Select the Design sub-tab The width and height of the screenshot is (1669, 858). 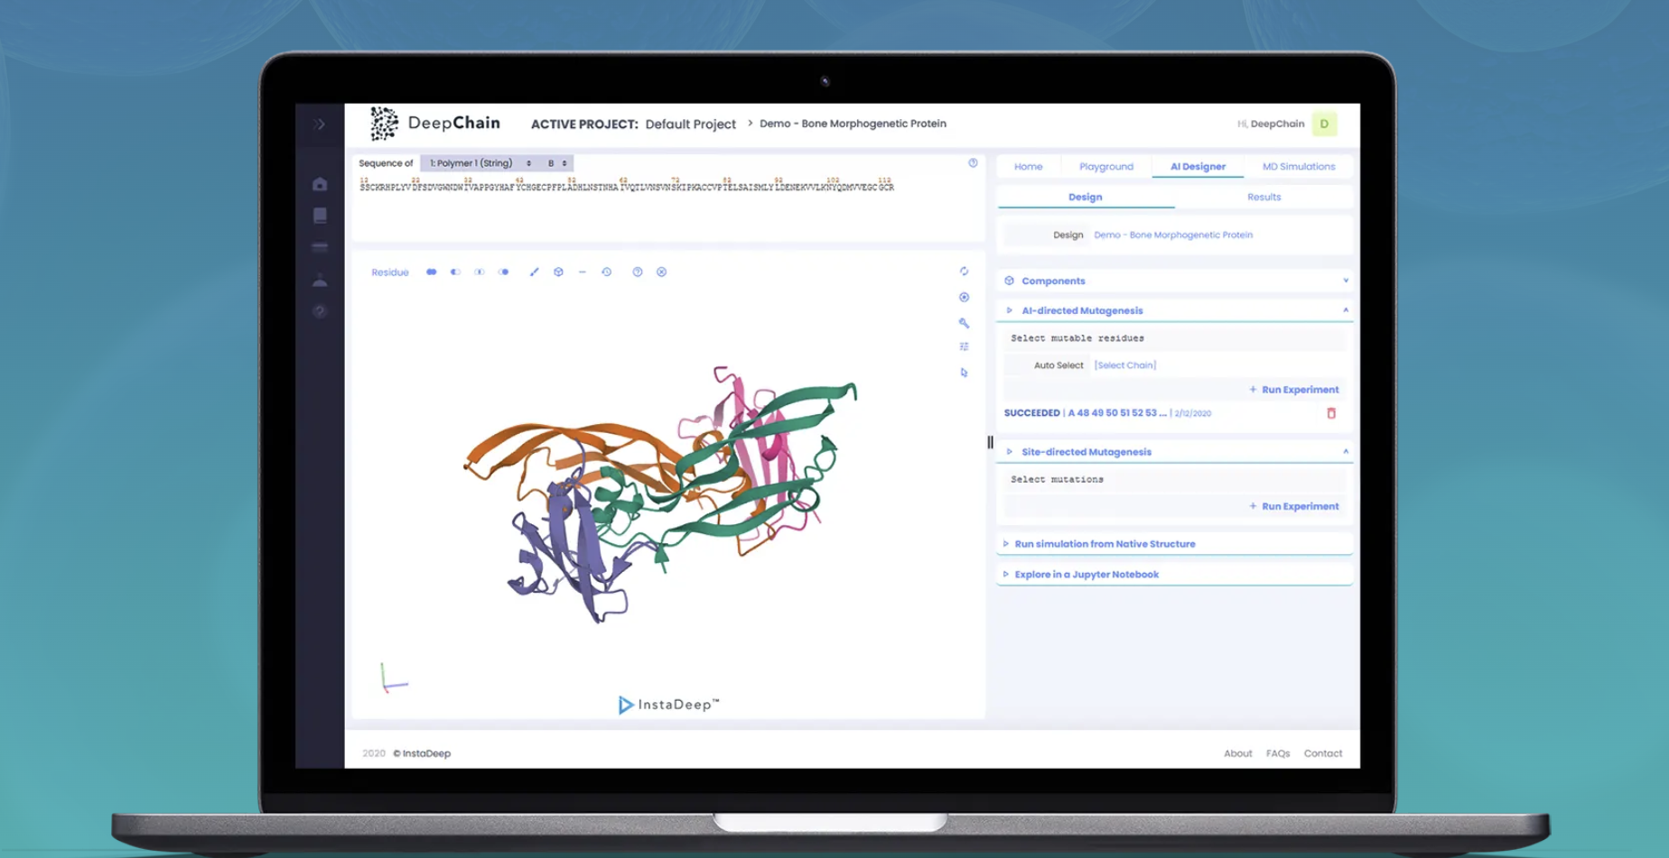1086,197
